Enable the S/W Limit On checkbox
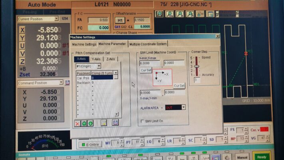This screenshot has height=160, width=284. 142,121
